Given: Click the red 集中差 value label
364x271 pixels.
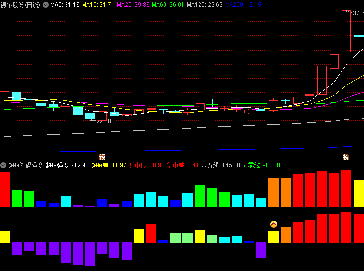Looking at the screenshot, I should [x=182, y=165].
